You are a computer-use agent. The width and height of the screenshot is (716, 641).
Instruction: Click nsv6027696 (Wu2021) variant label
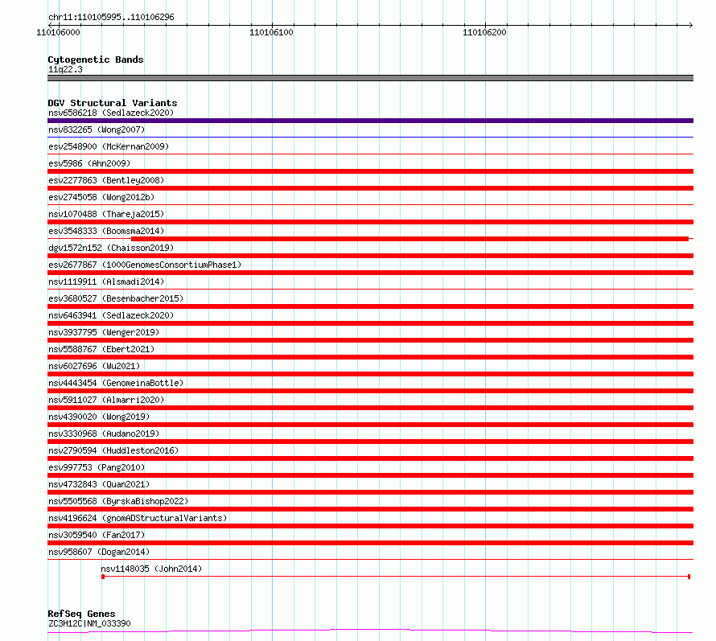pyautogui.click(x=94, y=366)
